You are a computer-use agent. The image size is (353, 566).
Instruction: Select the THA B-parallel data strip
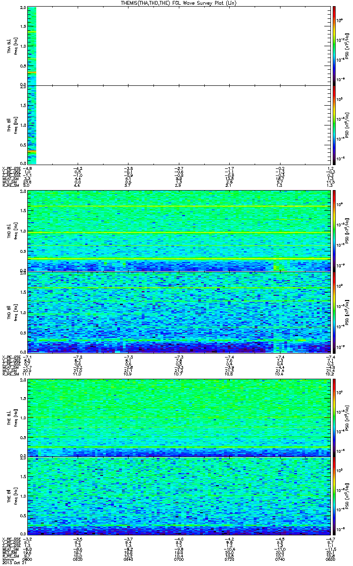pos(32,125)
